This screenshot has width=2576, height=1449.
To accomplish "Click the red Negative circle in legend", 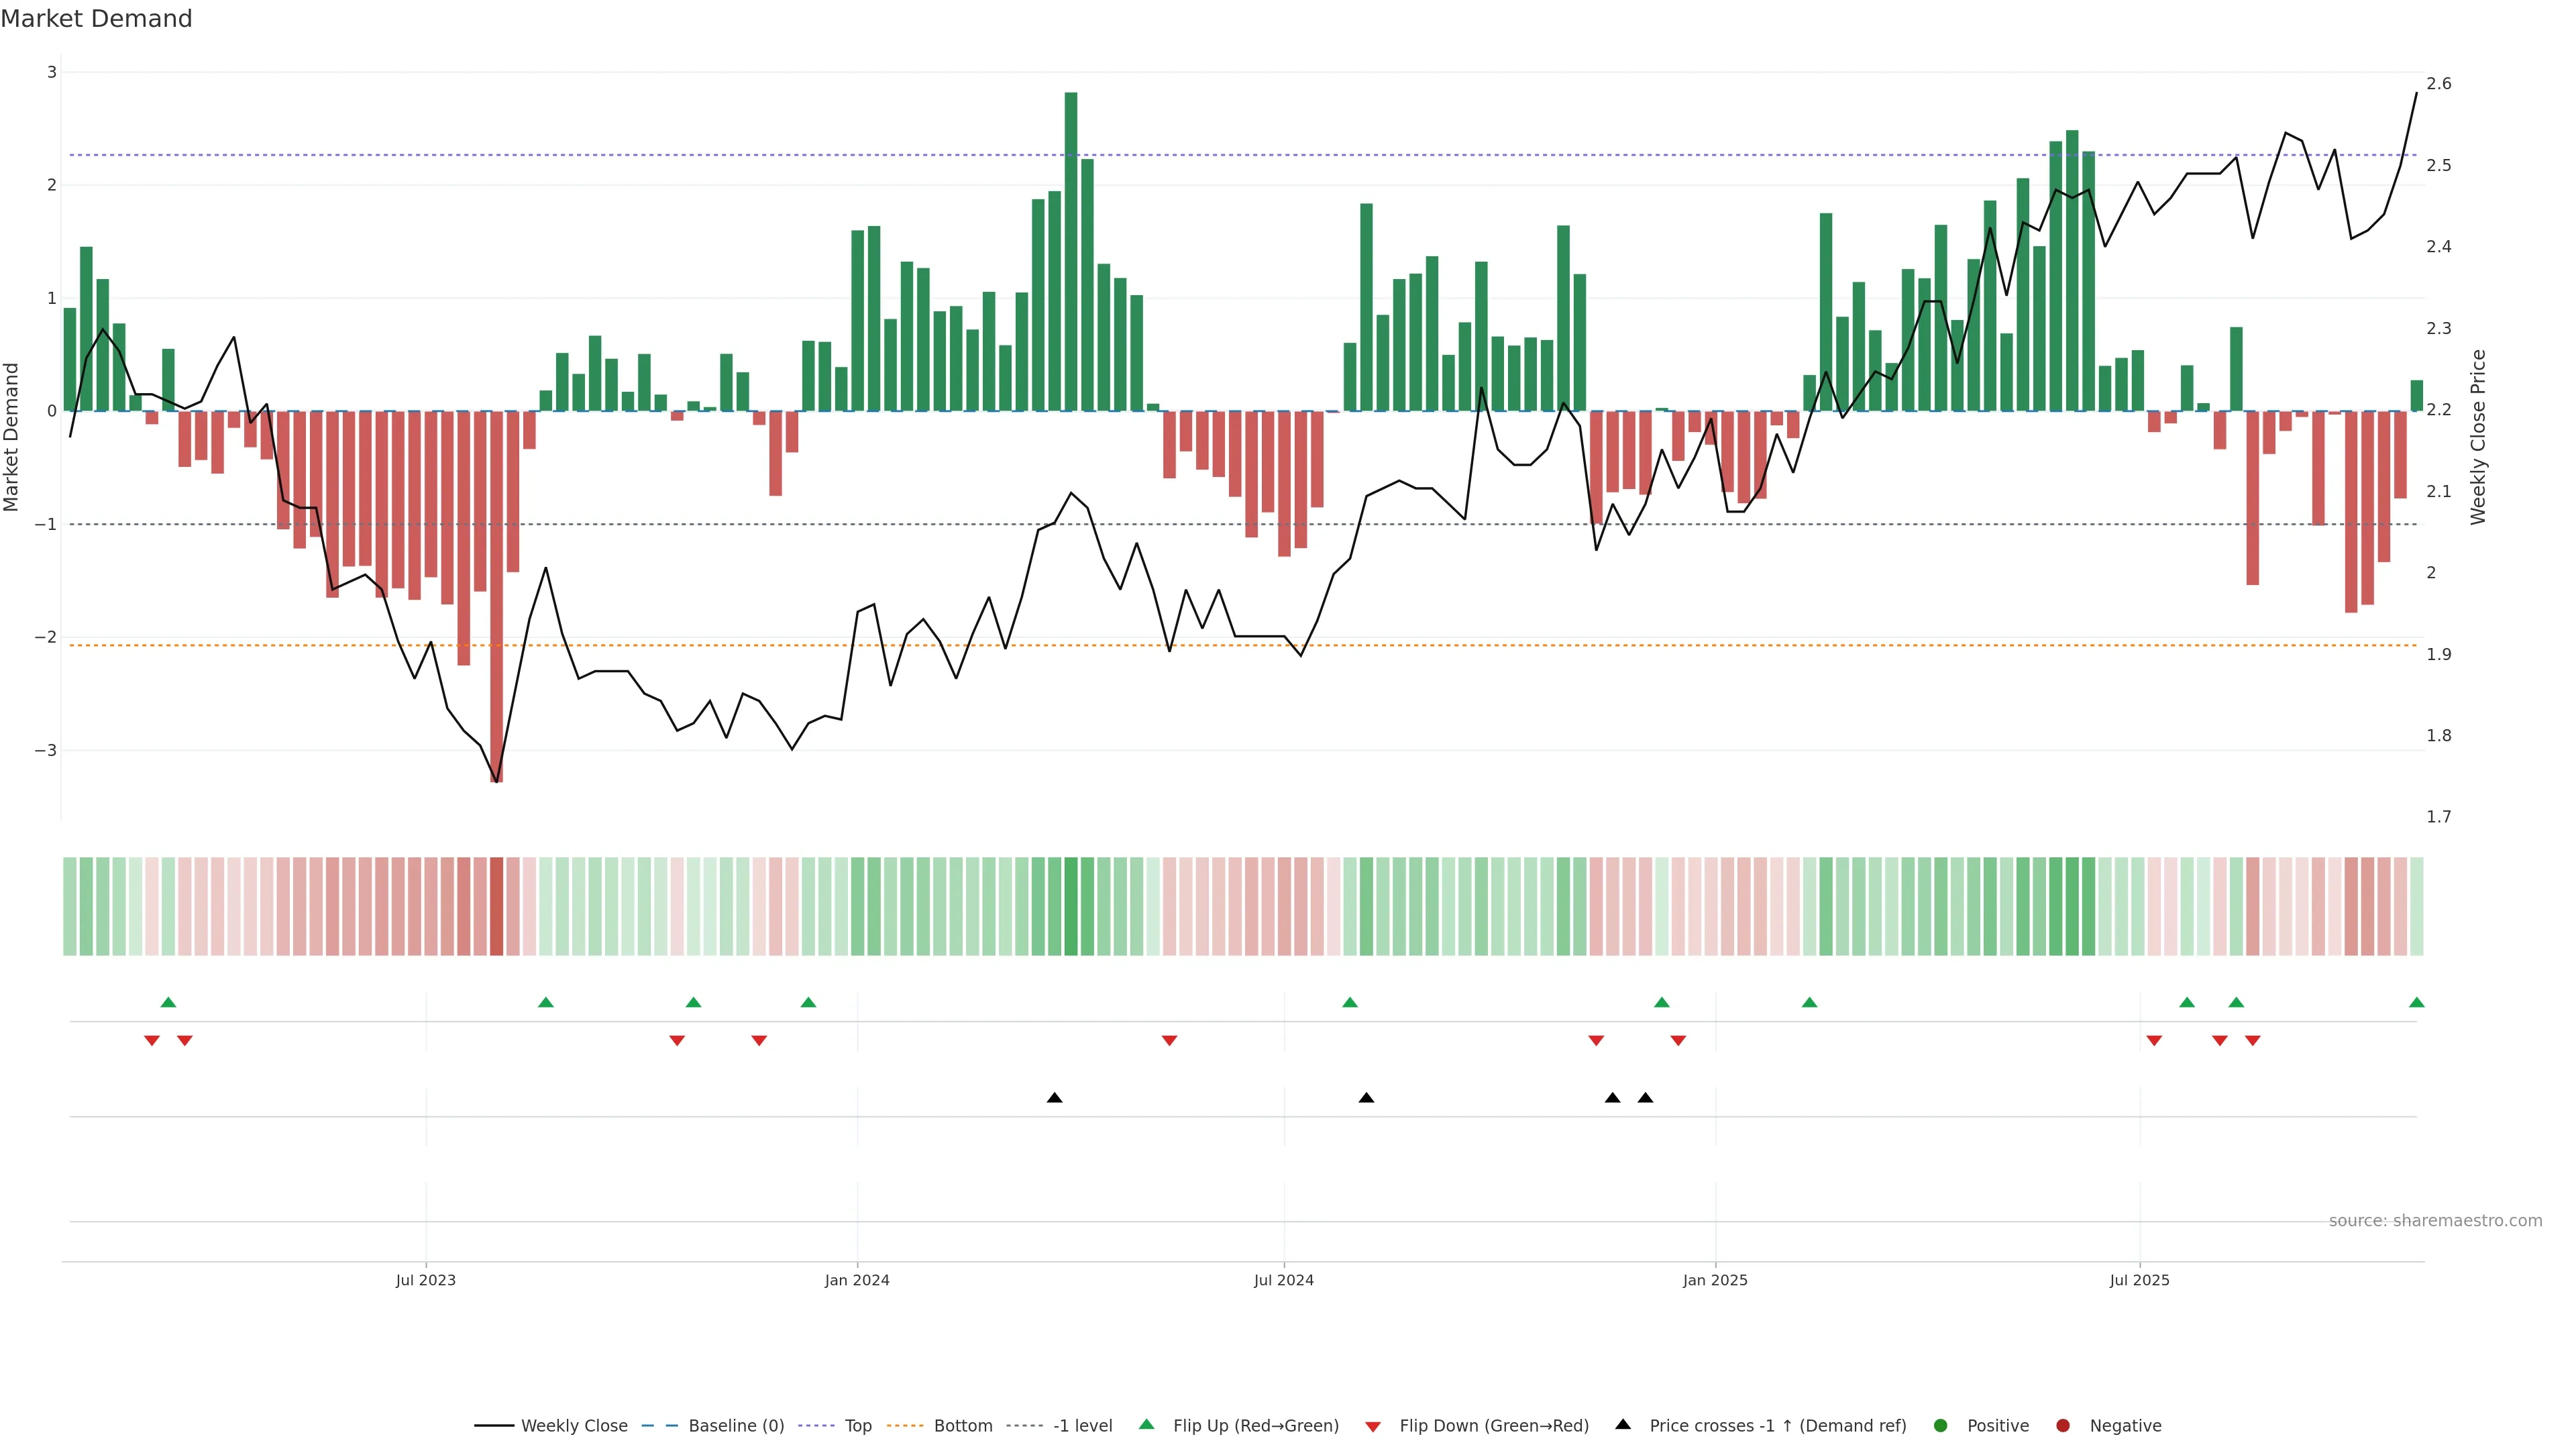I will tap(2063, 1426).
